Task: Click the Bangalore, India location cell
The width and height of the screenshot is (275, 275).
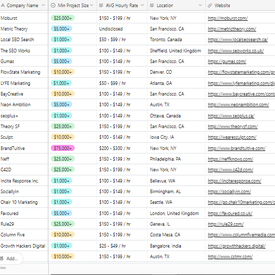Action: click(x=176, y=246)
